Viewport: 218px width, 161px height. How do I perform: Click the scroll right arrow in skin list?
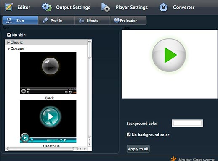click(85, 149)
